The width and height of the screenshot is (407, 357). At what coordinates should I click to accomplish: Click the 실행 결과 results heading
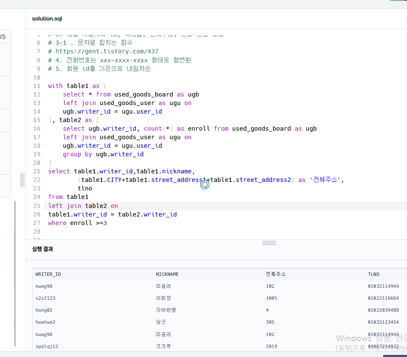coord(43,249)
